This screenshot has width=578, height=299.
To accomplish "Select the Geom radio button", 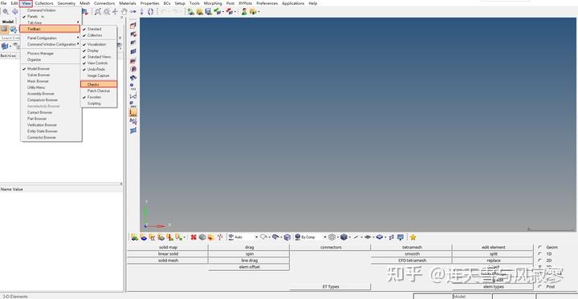I will [540, 247].
